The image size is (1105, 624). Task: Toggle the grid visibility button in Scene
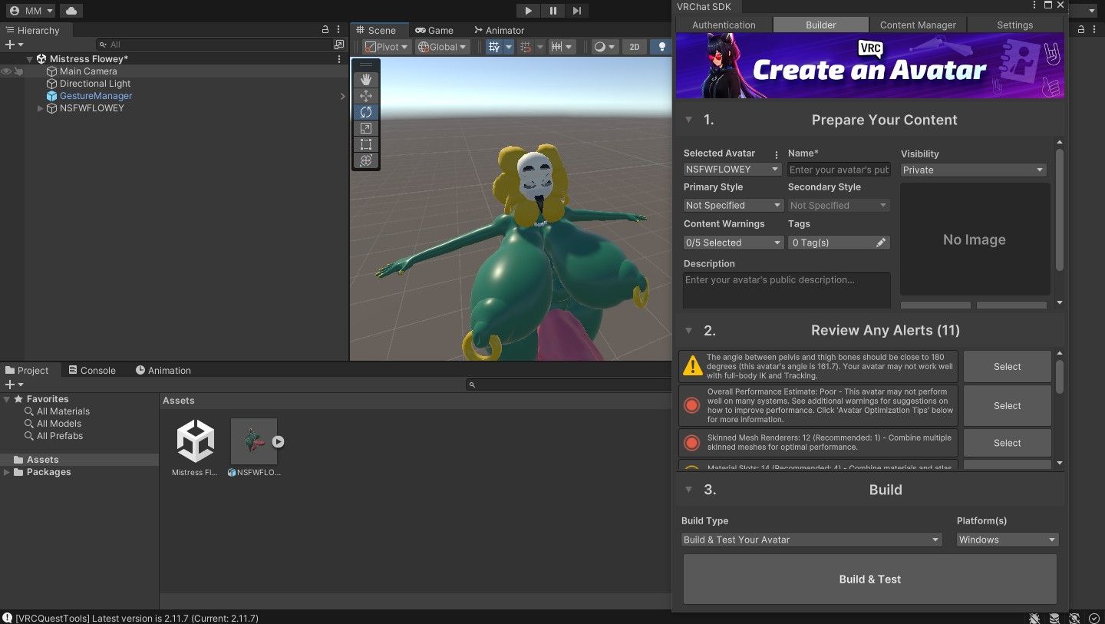point(494,47)
